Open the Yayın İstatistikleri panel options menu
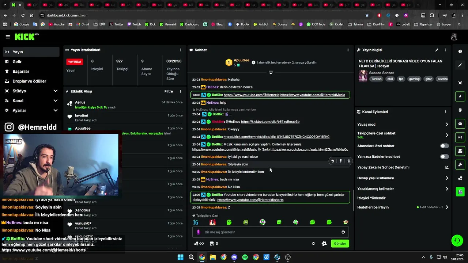Screen dimensions: 468x263 click(180, 50)
